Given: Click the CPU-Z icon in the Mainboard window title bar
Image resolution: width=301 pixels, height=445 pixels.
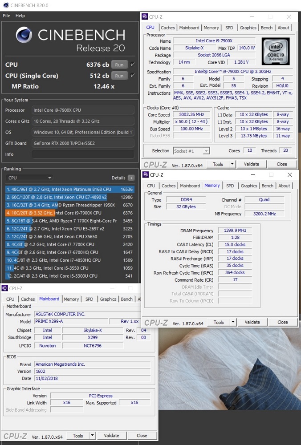Looking at the screenshot, I should coord(4,288).
